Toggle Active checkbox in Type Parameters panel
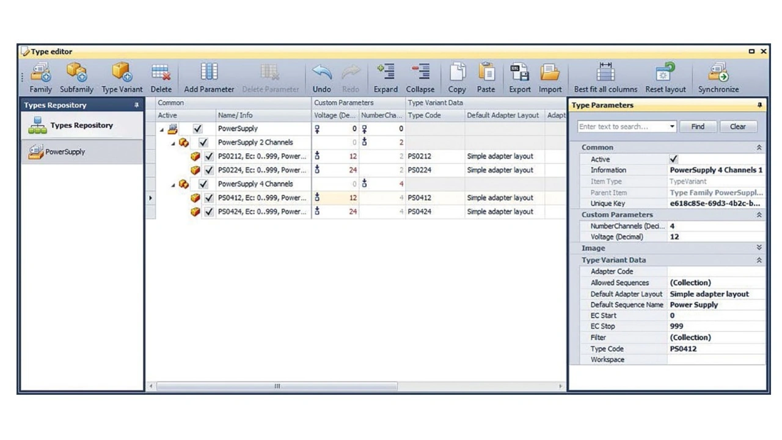782x440 pixels. tap(674, 159)
